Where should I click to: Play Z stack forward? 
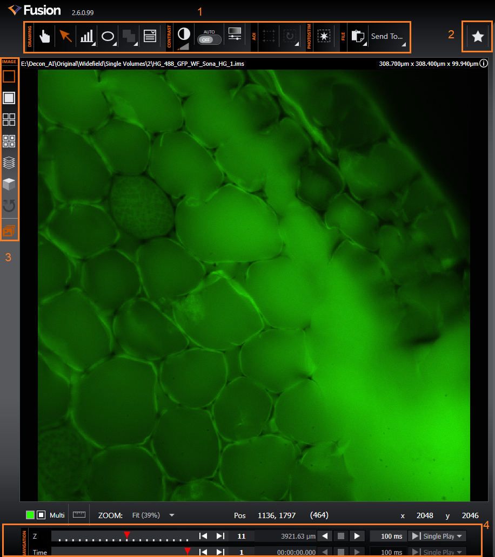coord(357,536)
